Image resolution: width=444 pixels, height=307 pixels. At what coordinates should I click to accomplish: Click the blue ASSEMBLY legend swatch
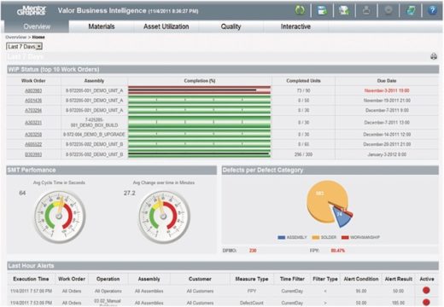281,237
